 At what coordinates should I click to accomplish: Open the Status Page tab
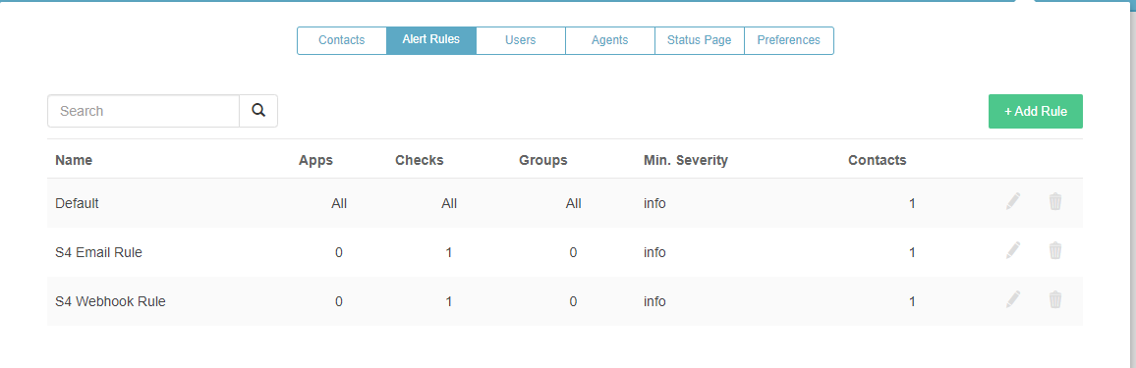[x=699, y=40]
